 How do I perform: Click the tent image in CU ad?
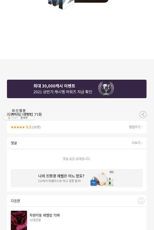[x=101, y=178]
